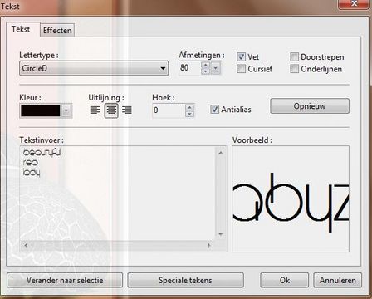
Task: Click the Opnieuw button
Action: (x=310, y=106)
